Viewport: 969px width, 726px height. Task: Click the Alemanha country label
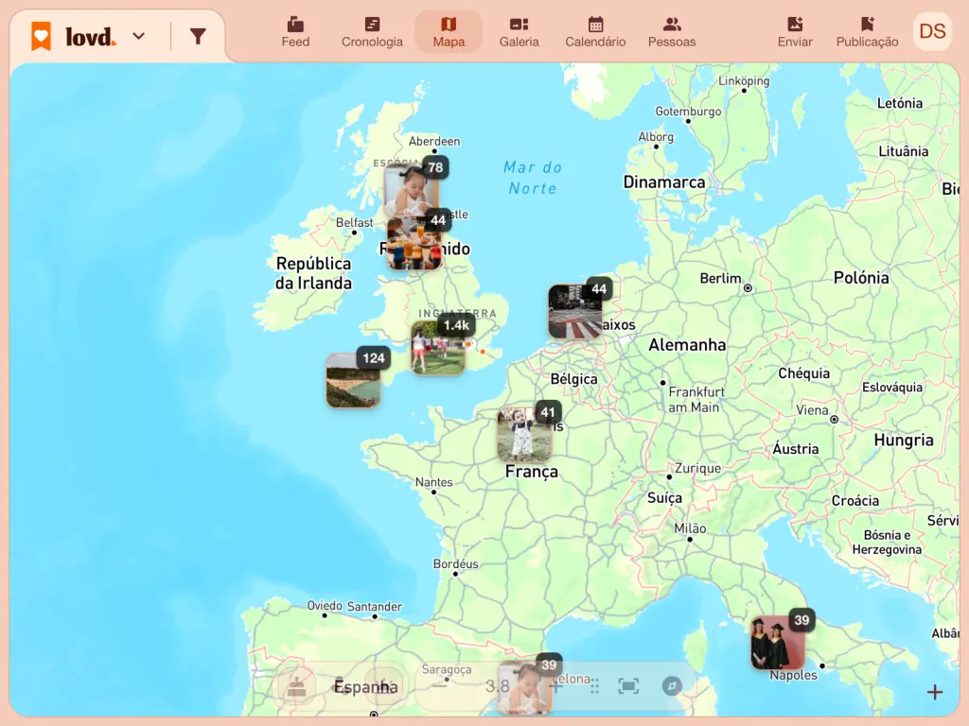coord(687,344)
